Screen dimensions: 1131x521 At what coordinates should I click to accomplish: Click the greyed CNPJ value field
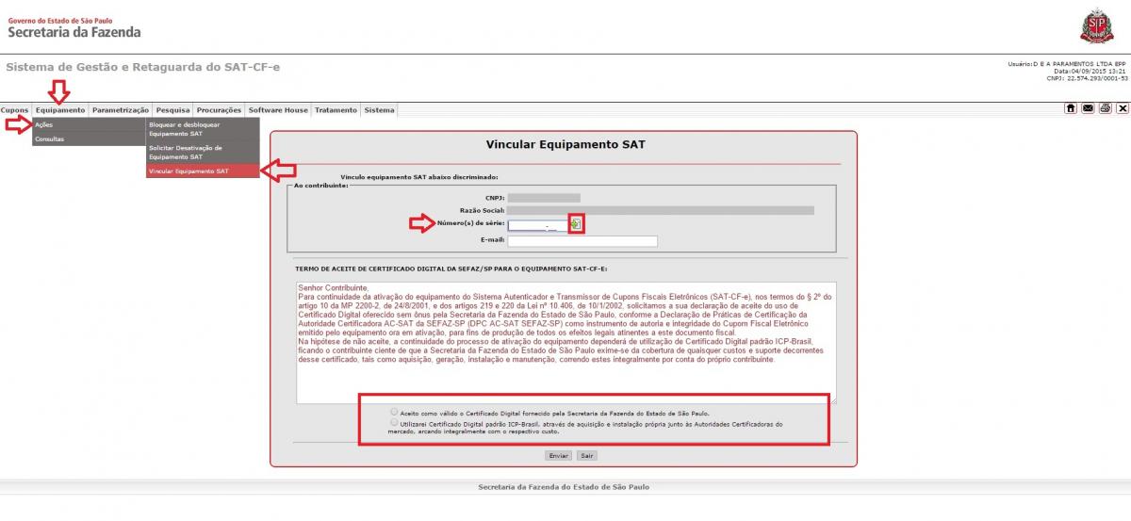point(544,198)
